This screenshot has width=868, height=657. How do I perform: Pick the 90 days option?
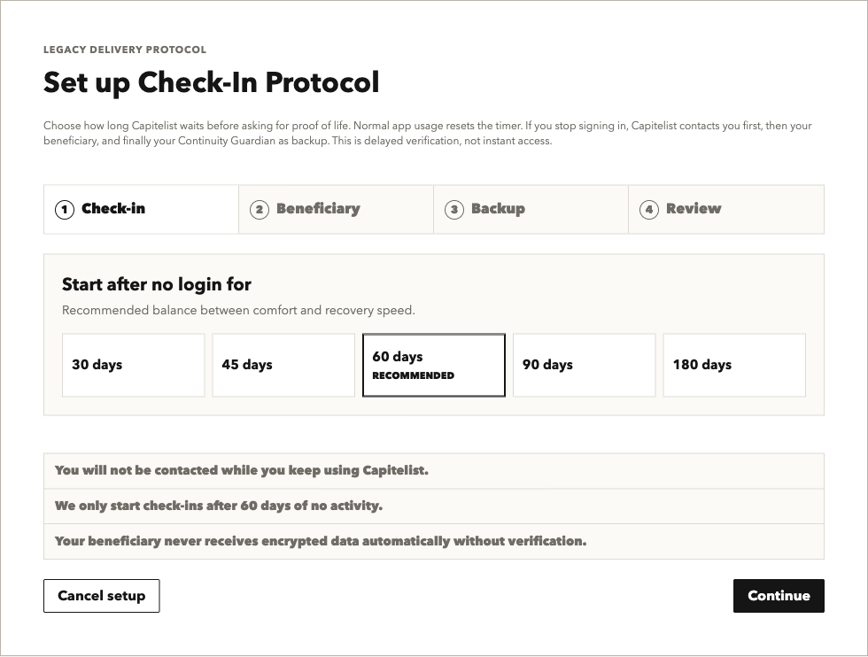pyautogui.click(x=584, y=366)
